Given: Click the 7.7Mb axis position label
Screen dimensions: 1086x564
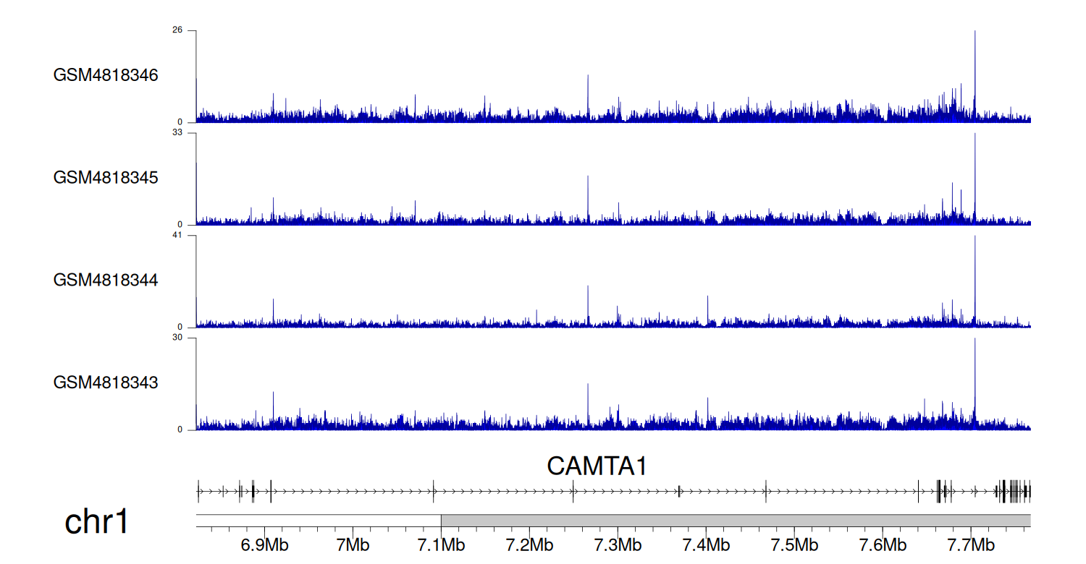Looking at the screenshot, I should click(971, 544).
